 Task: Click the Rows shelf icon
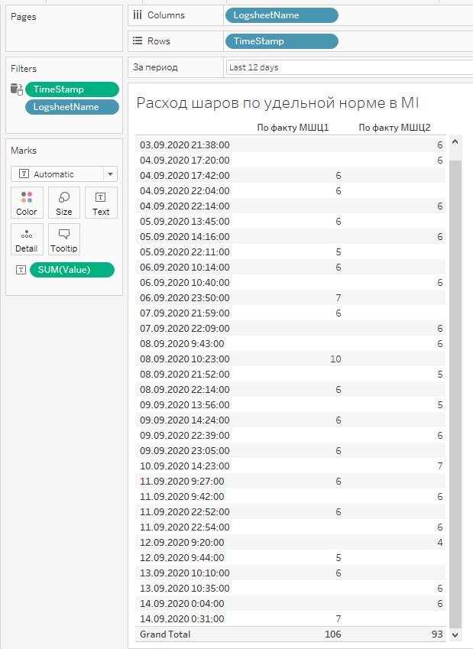tap(138, 41)
